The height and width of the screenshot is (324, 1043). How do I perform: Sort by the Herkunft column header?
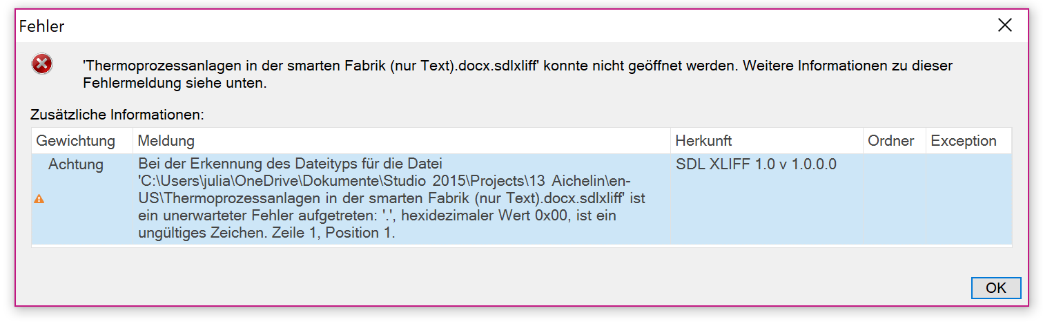[766, 141]
